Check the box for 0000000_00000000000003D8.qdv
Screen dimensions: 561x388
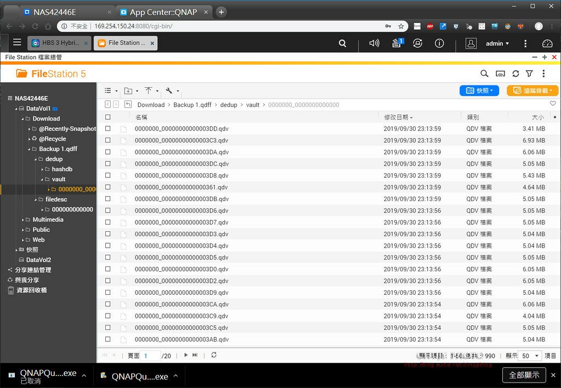107,175
